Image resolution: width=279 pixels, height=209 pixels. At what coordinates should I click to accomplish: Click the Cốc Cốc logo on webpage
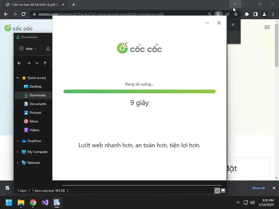pyautogui.click(x=19, y=28)
